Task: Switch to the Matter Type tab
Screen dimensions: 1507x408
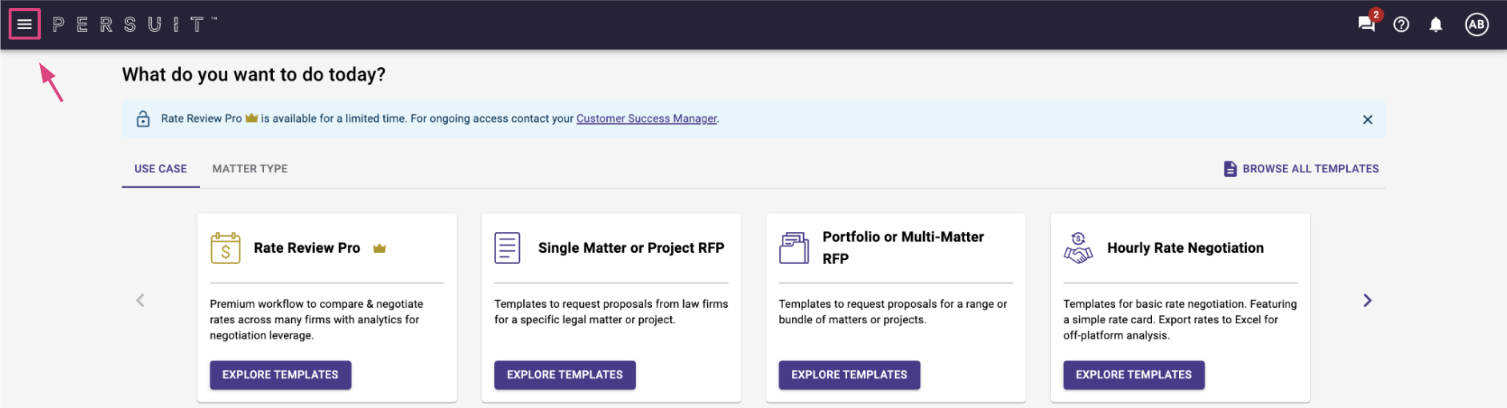Action: tap(250, 169)
